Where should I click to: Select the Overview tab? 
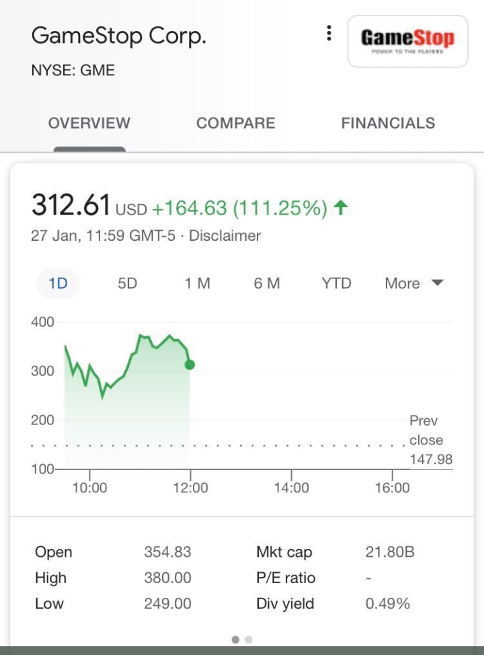point(89,123)
